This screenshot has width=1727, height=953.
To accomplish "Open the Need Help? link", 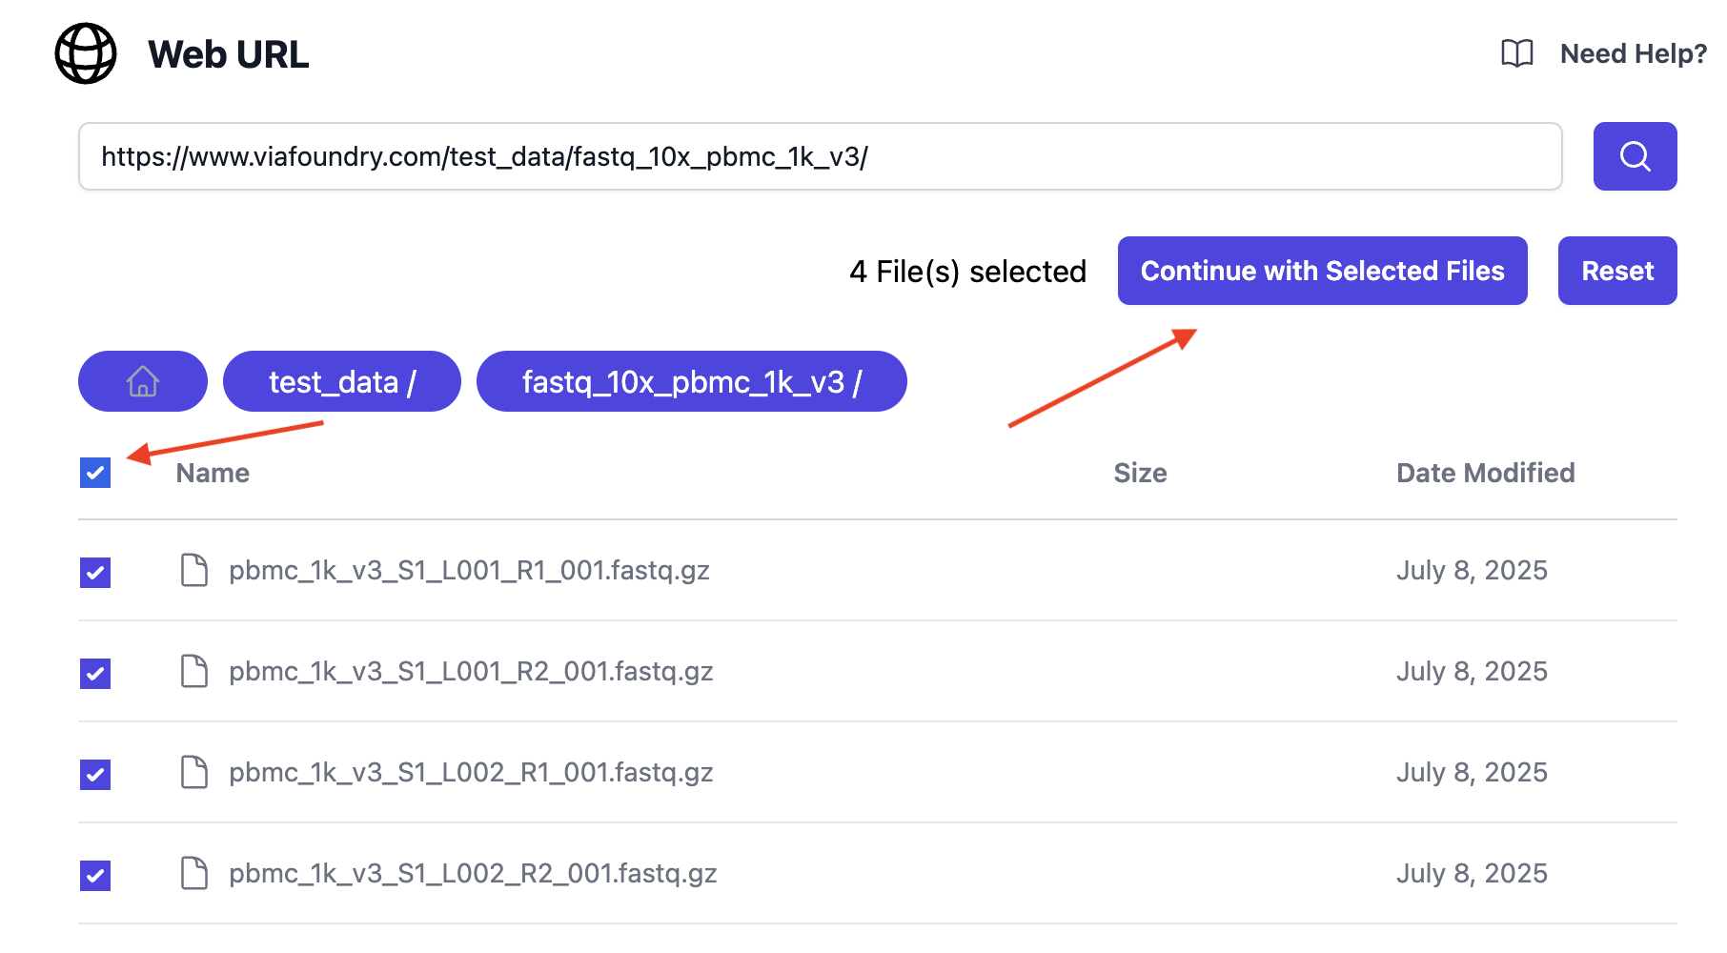I will tap(1634, 53).
